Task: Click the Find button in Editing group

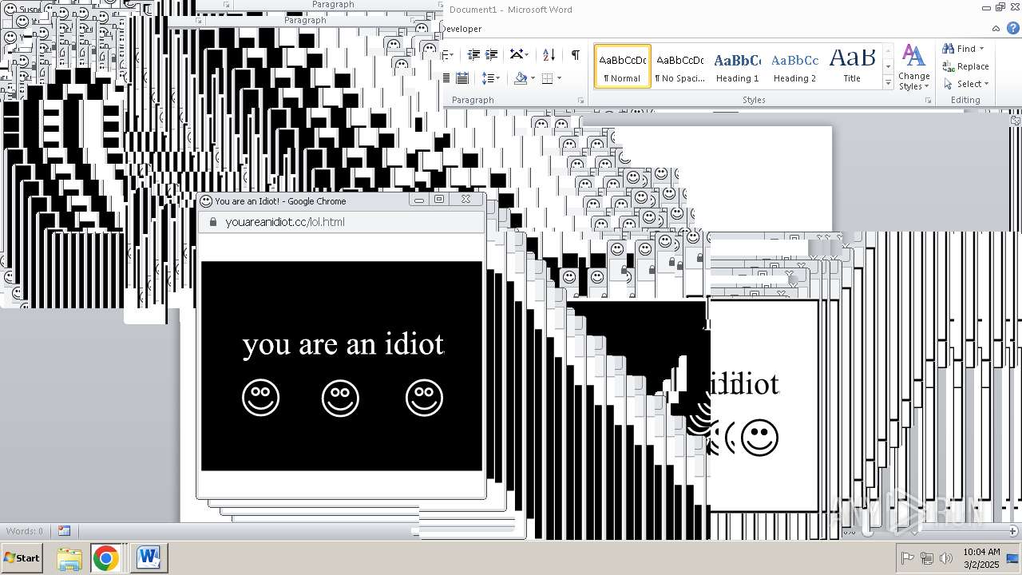Action: [x=960, y=49]
